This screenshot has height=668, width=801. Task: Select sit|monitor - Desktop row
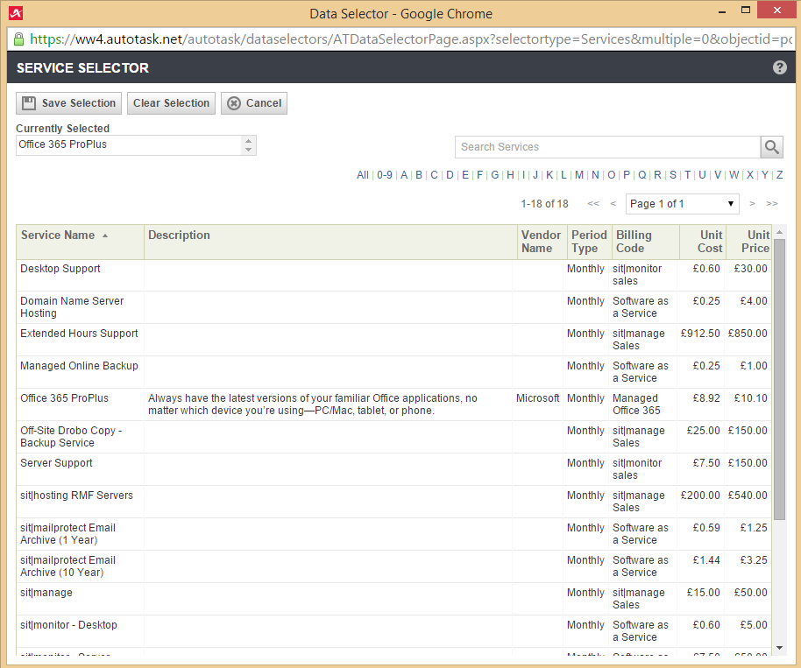[x=393, y=631]
